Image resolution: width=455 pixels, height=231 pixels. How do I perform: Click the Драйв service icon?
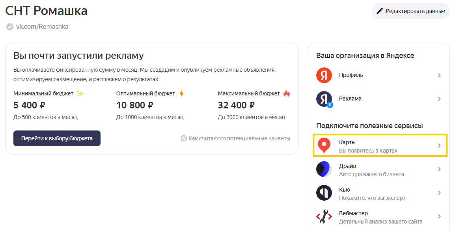[324, 170]
